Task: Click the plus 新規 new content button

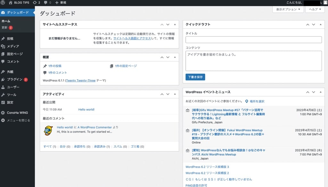Action: click(x=61, y=3)
